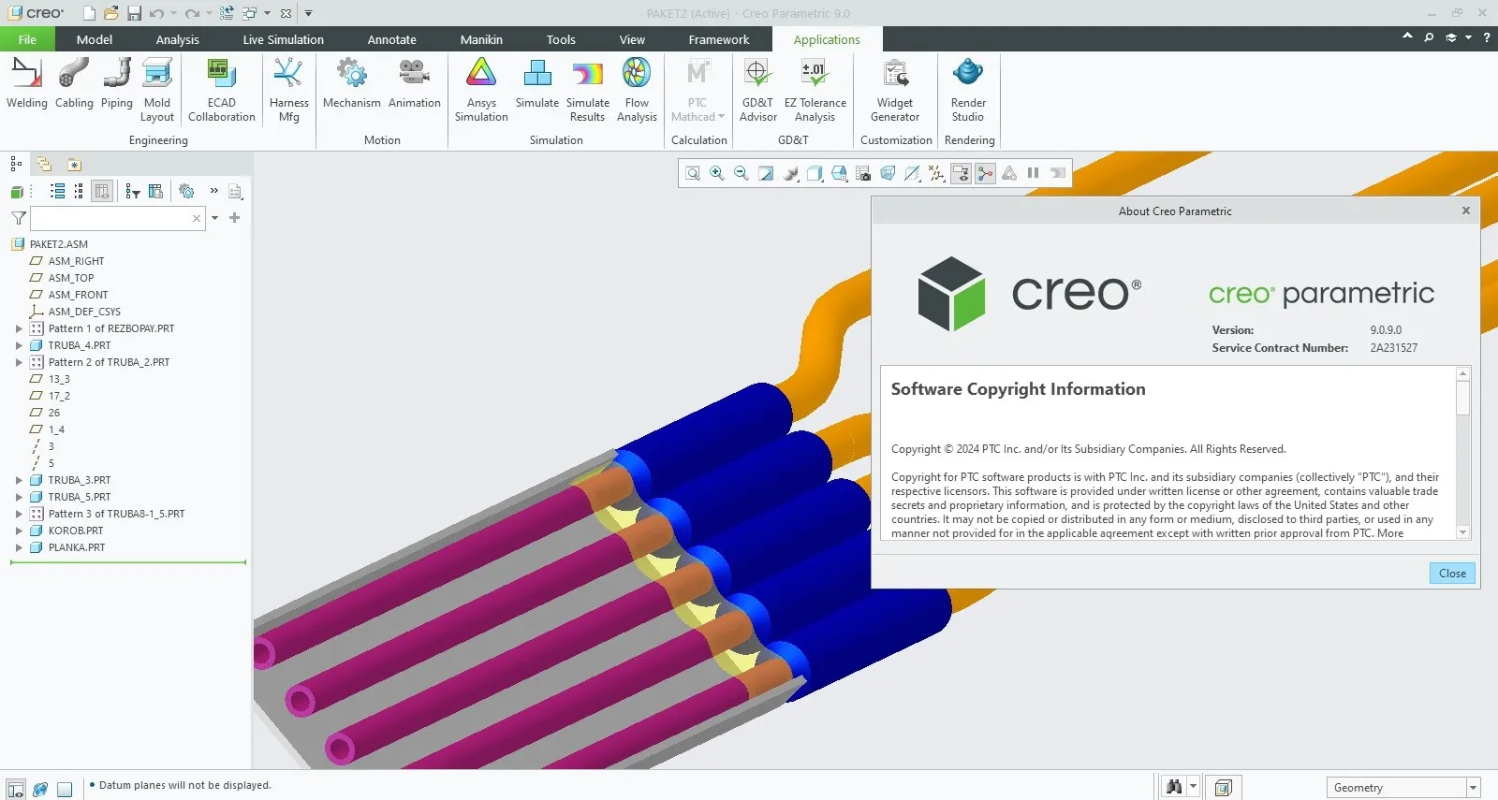This screenshot has width=1498, height=800.
Task: Click Zoom In in graphics toolbar
Action: [x=717, y=173]
